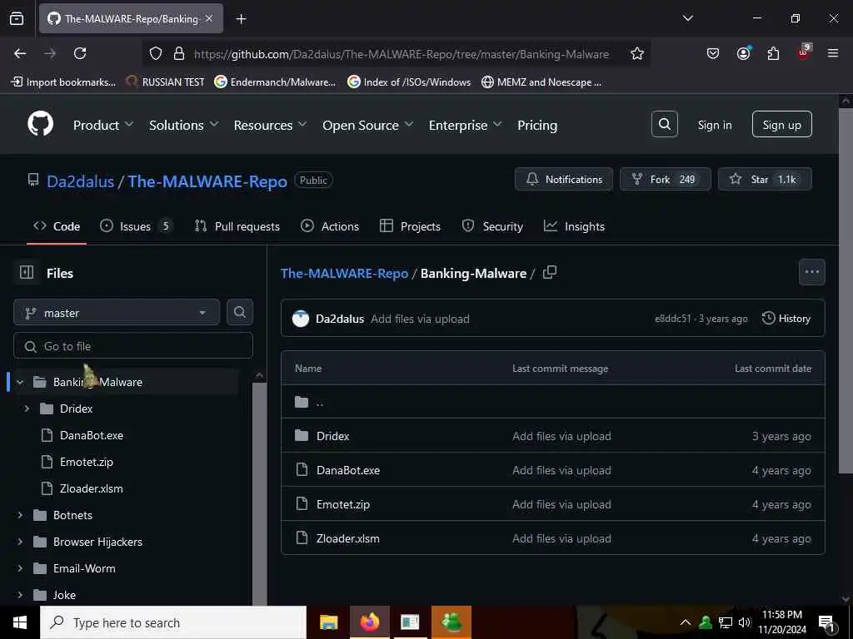Image resolution: width=853 pixels, height=639 pixels.
Task: Switch to the Projects tab
Action: [410, 226]
